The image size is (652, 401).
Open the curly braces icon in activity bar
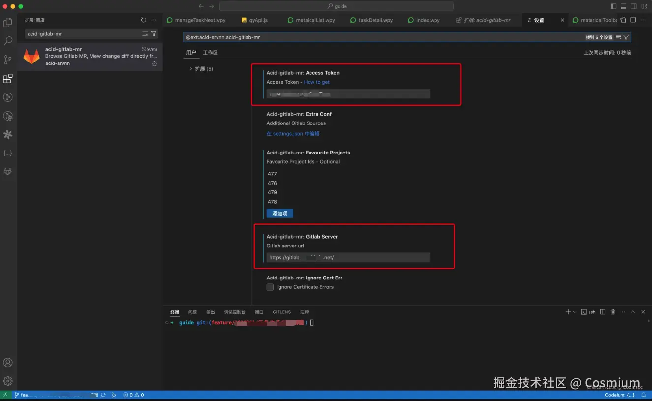(x=8, y=153)
